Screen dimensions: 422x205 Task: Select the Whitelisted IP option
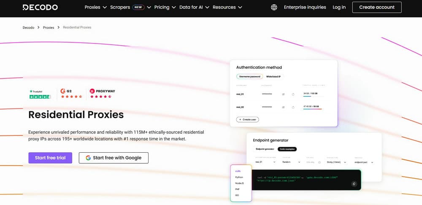point(273,77)
